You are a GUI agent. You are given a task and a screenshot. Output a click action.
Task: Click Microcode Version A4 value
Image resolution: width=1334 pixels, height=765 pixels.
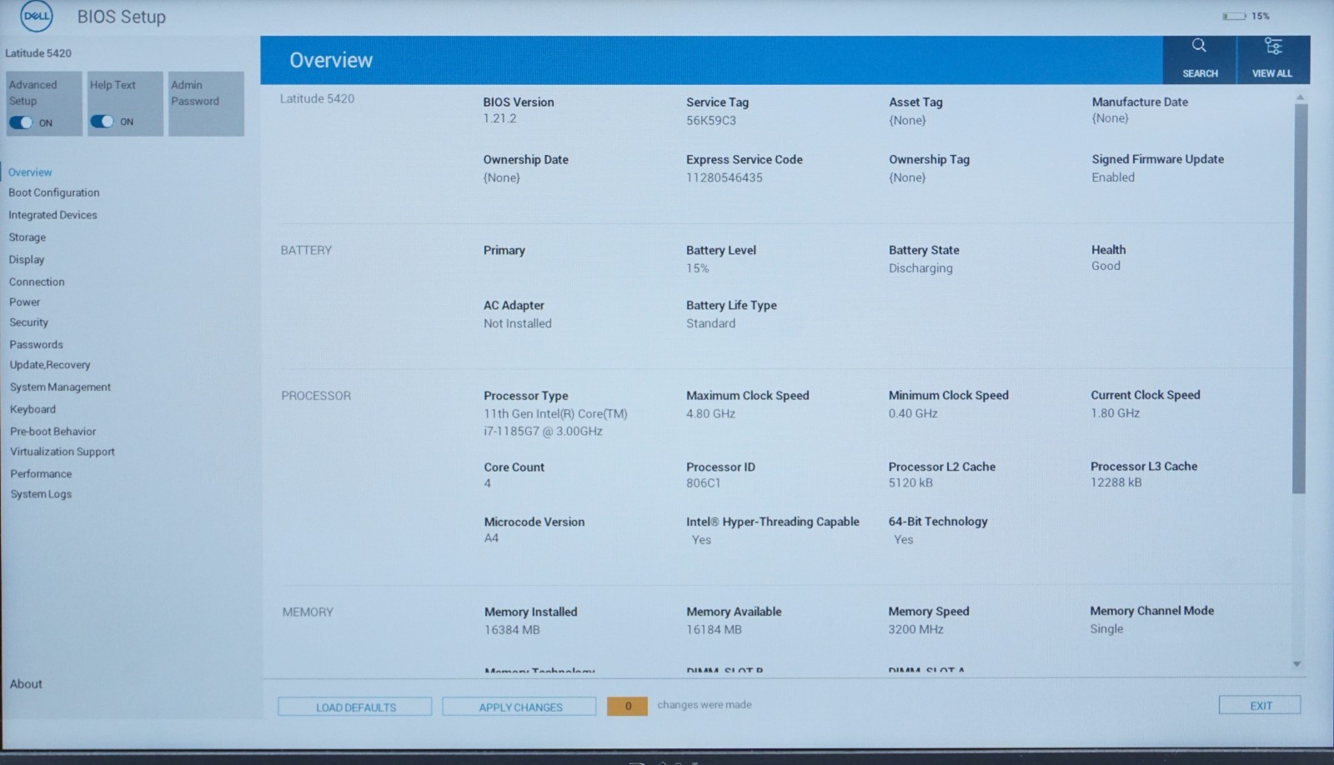tap(492, 538)
